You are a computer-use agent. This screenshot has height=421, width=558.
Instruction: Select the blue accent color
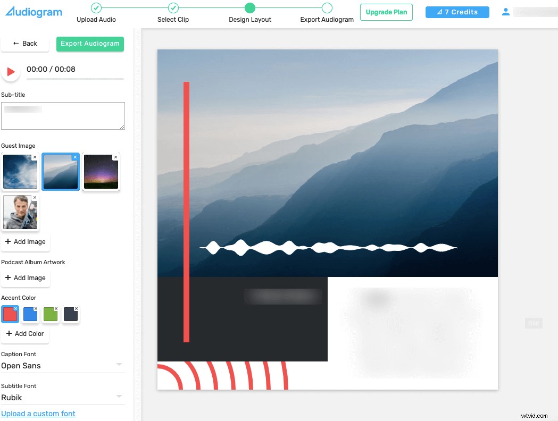pos(30,314)
